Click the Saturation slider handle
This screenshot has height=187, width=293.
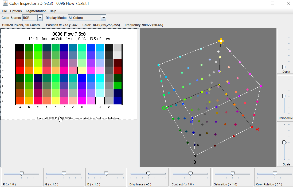(x=233, y=174)
